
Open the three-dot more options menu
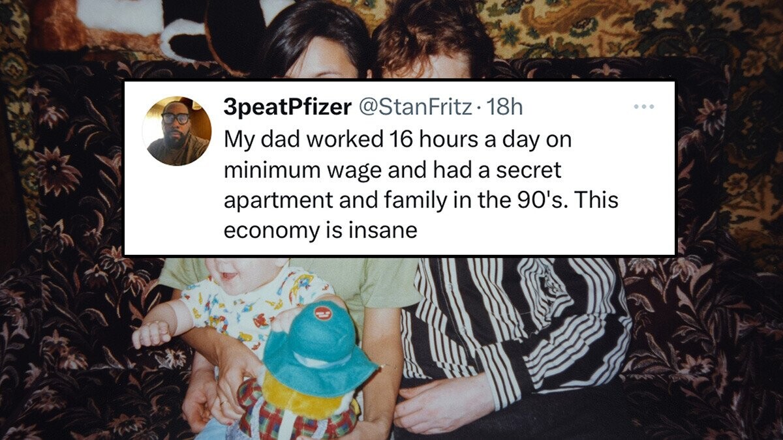pyautogui.click(x=644, y=106)
